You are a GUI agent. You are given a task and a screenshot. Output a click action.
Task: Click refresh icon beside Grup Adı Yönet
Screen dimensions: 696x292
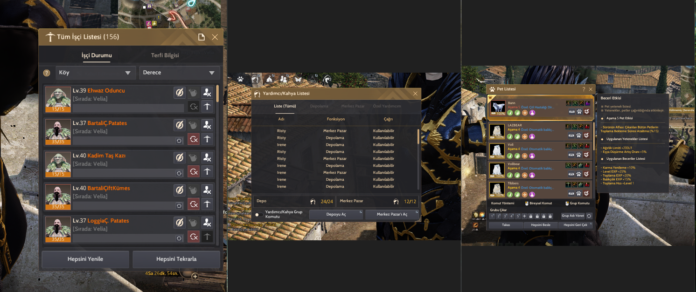coord(589,216)
